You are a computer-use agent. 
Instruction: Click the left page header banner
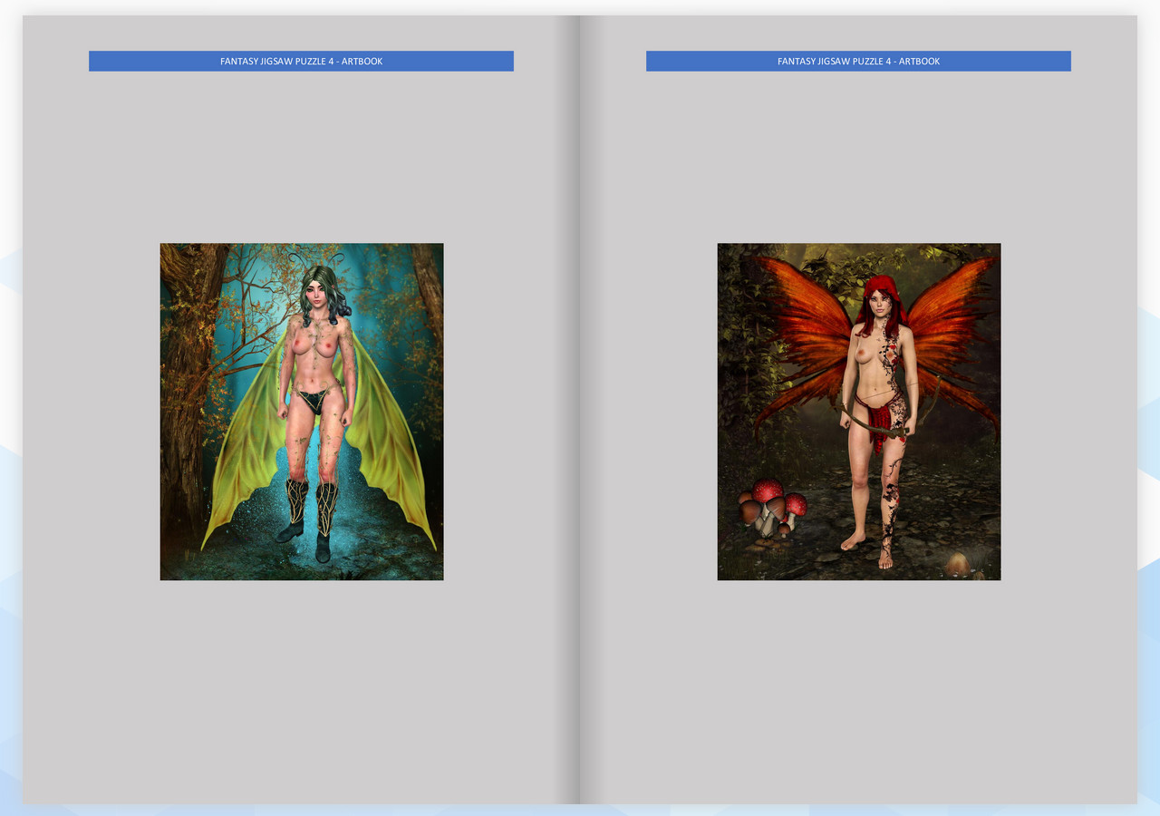pyautogui.click(x=301, y=61)
